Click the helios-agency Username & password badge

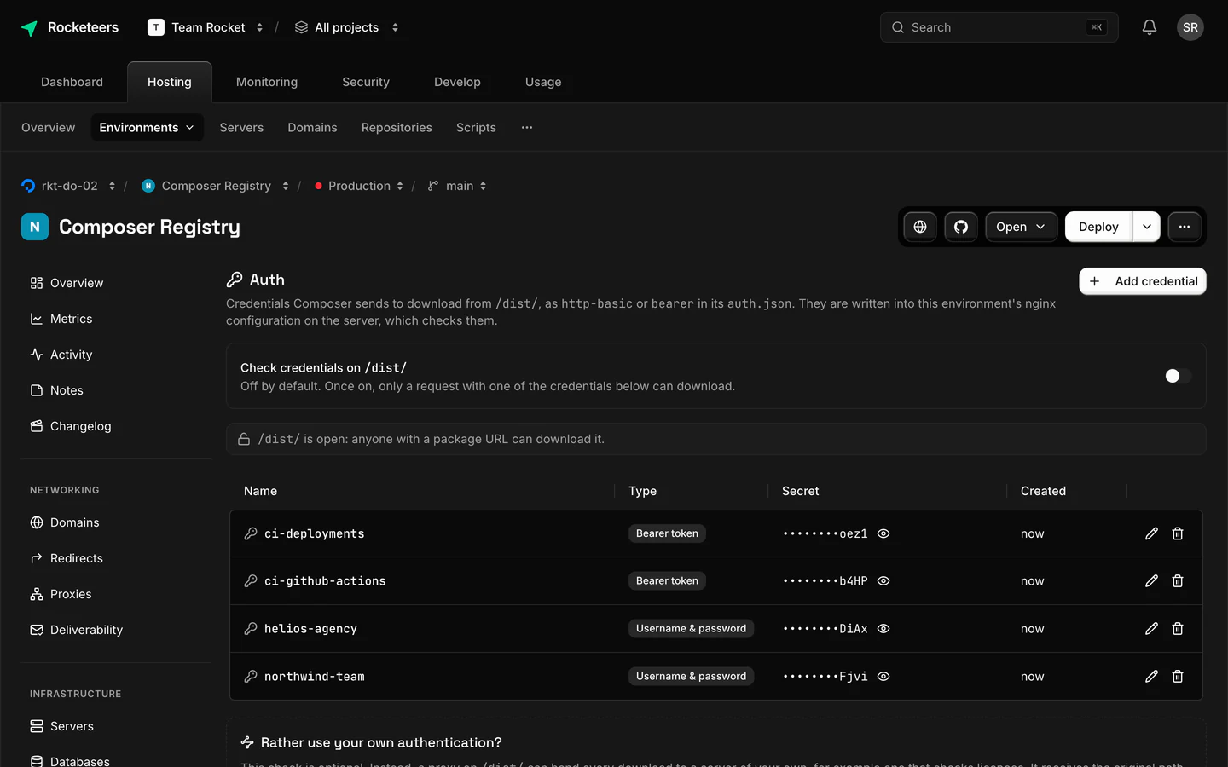pos(691,629)
